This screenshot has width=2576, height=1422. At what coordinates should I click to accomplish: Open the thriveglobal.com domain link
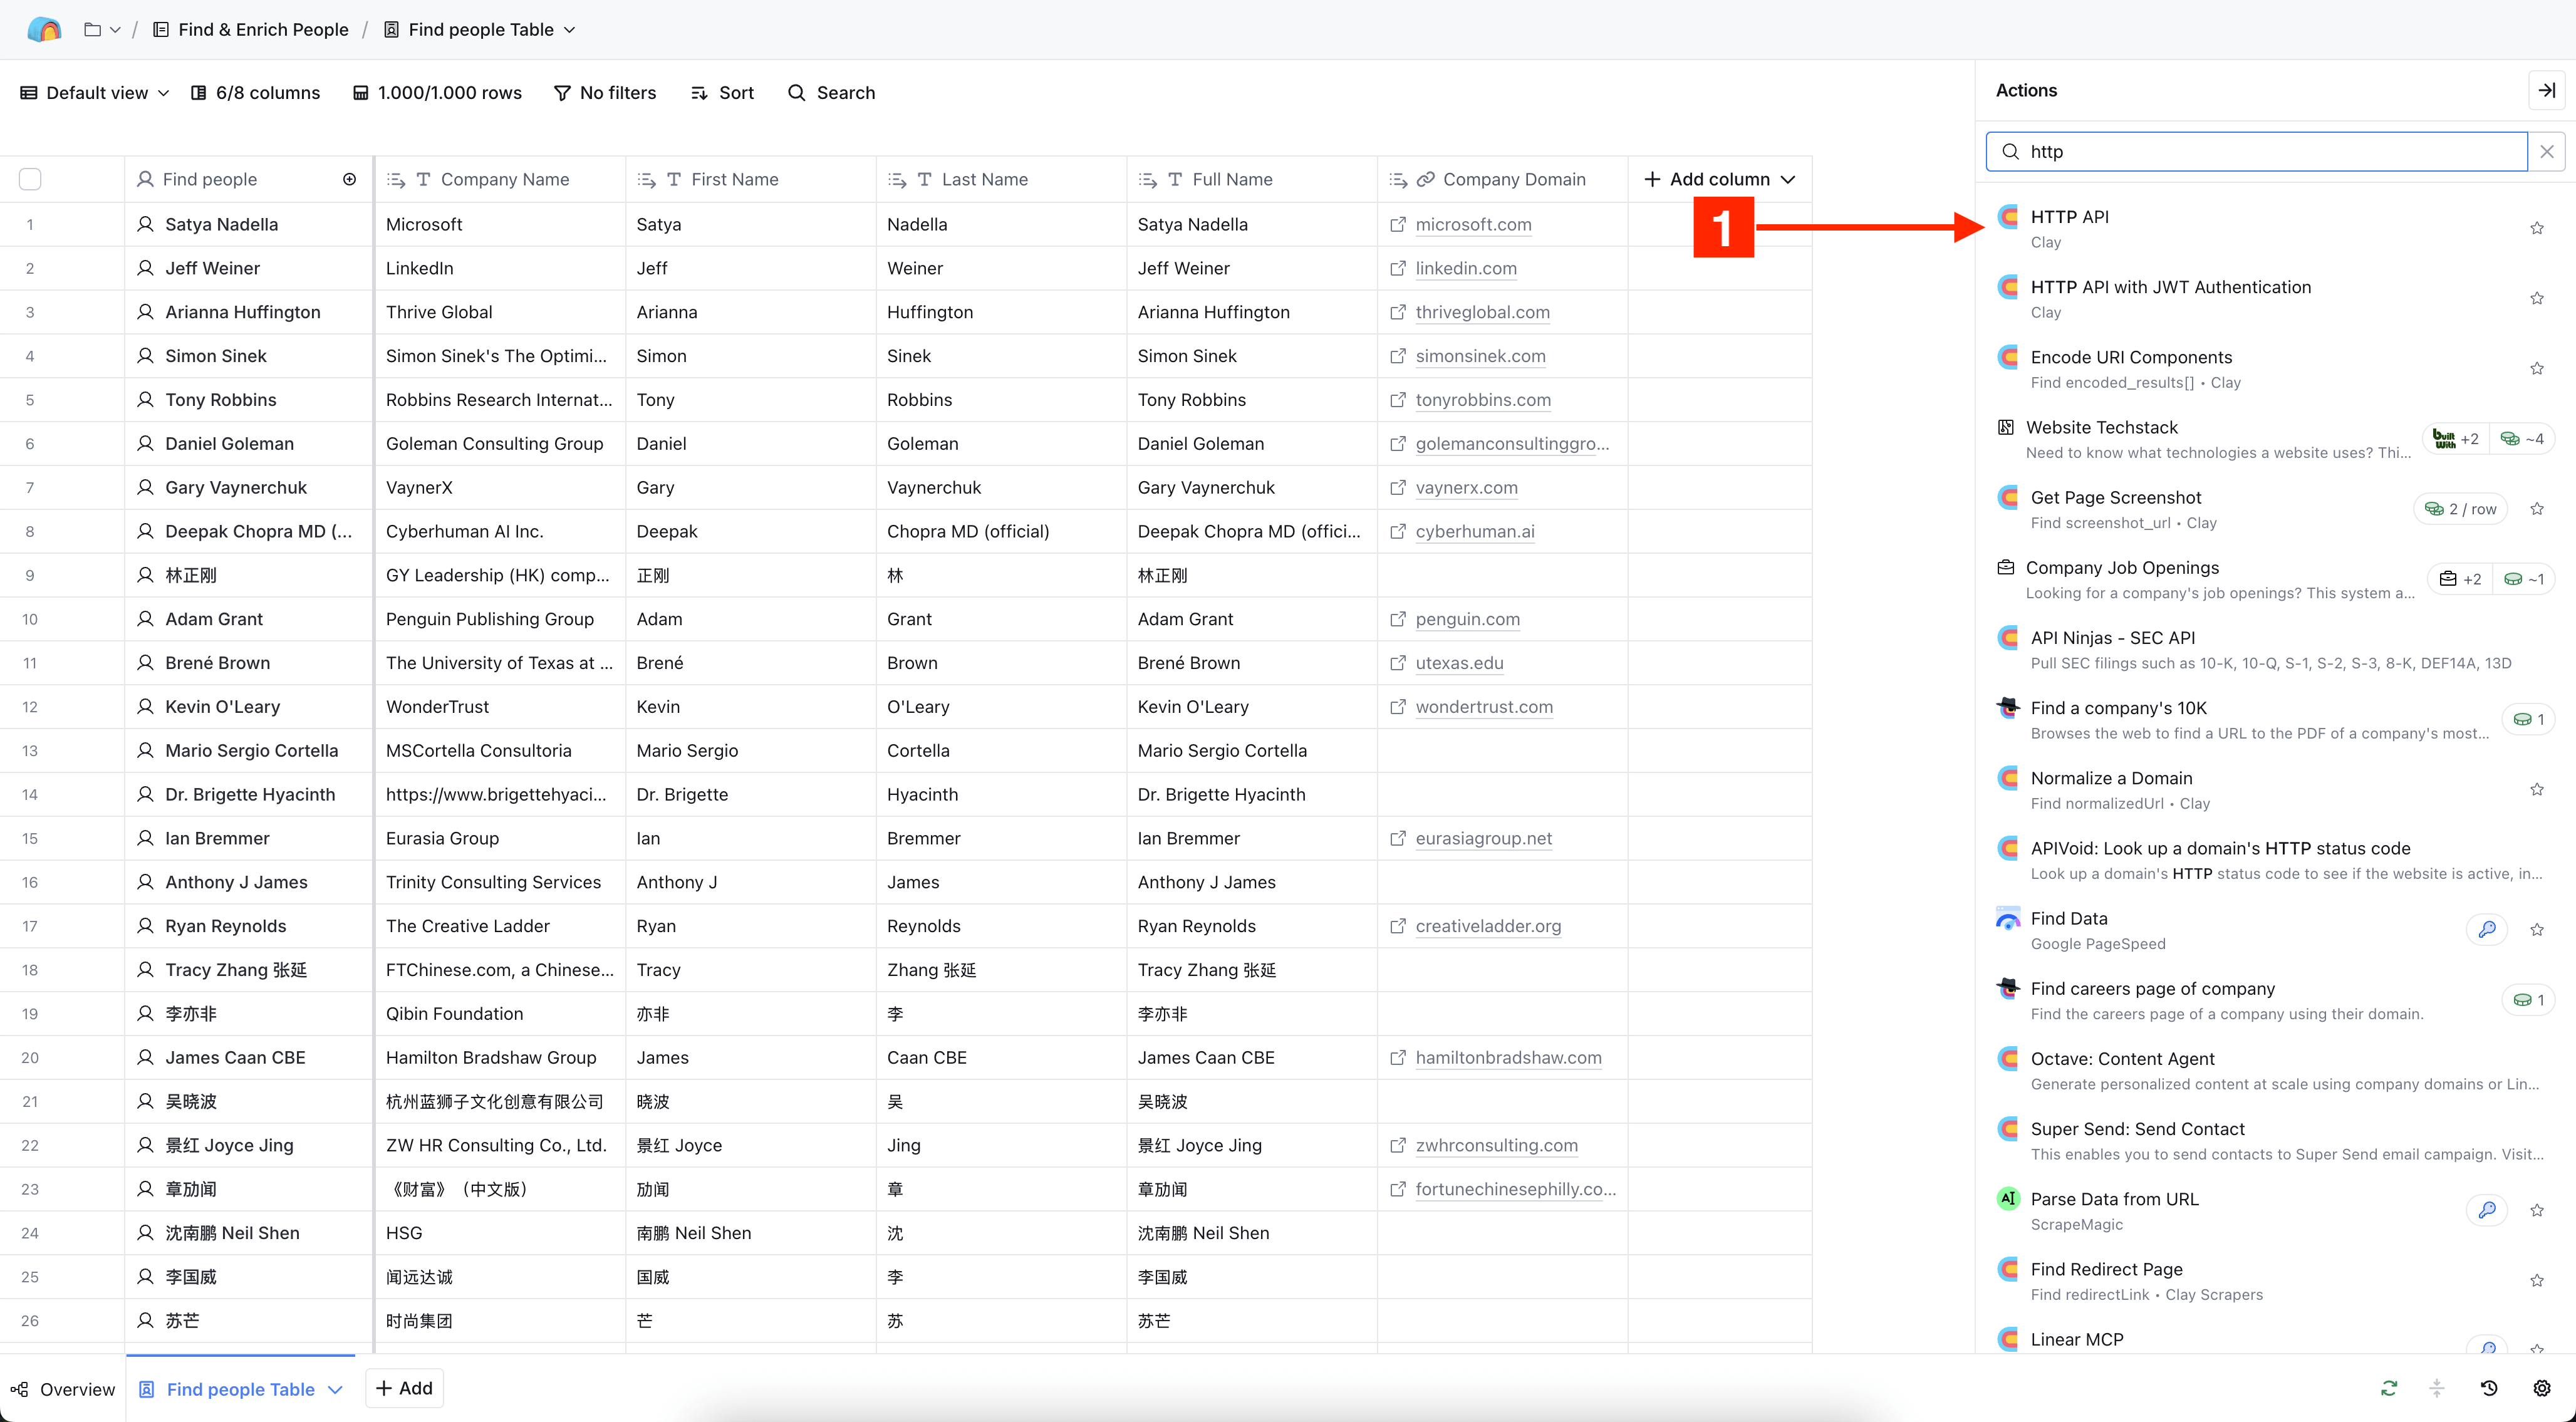pyautogui.click(x=1482, y=312)
